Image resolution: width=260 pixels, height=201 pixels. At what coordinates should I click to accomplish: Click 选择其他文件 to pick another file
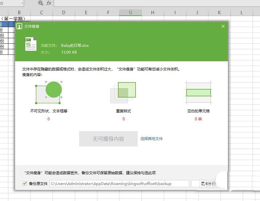[x=152, y=139]
